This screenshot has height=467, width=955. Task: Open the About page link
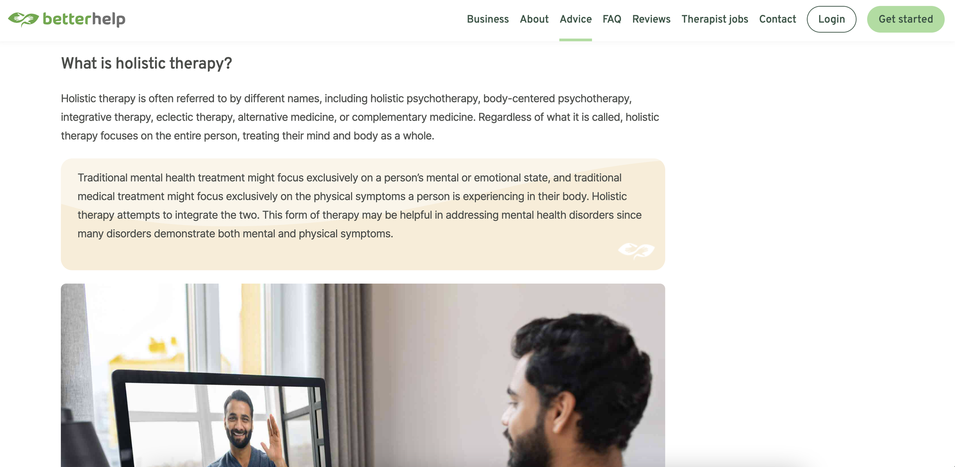tap(534, 19)
